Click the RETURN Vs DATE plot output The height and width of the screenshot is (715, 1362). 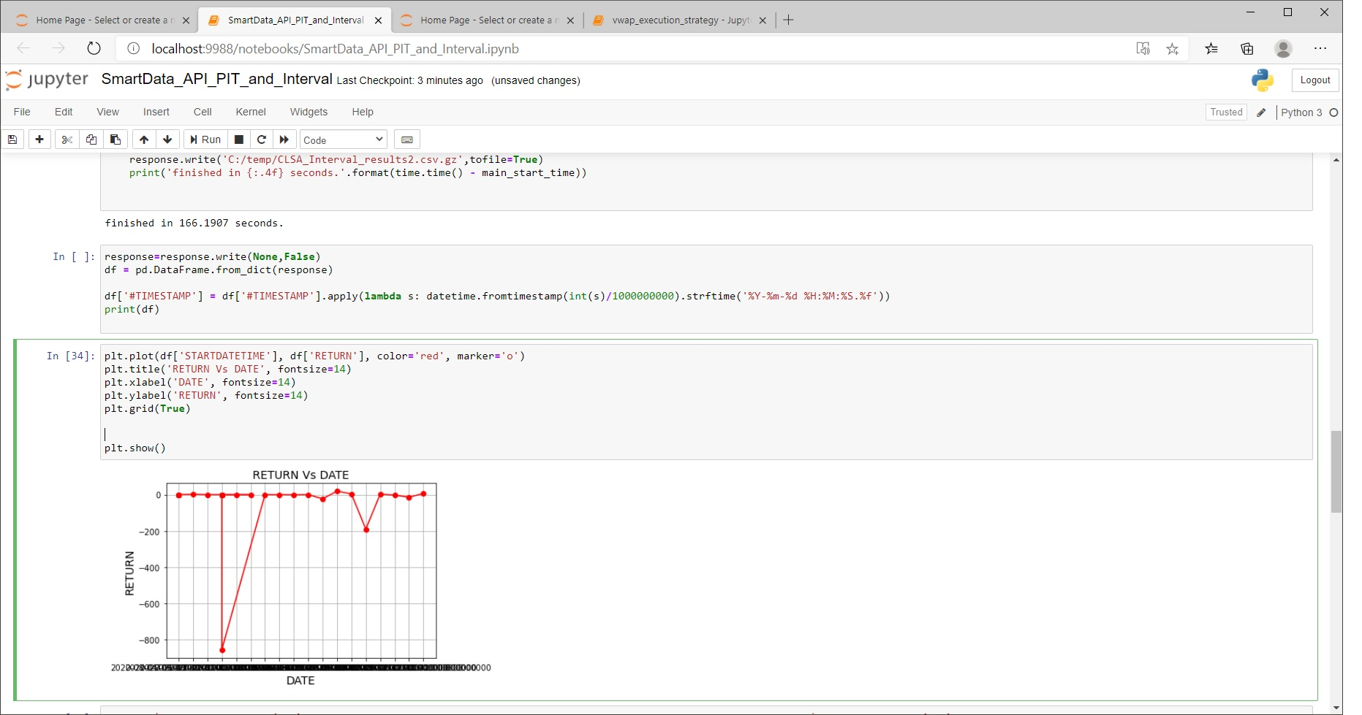pyautogui.click(x=300, y=577)
